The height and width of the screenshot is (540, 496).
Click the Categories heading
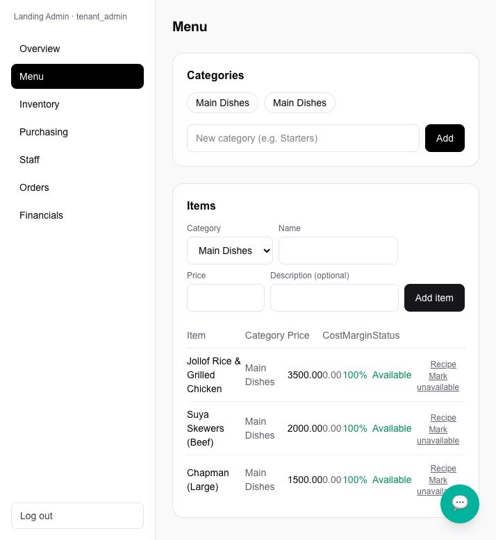[x=215, y=75]
